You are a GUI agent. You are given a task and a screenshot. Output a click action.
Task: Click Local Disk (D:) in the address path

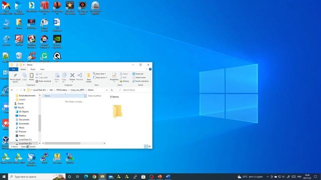click(x=39, y=90)
